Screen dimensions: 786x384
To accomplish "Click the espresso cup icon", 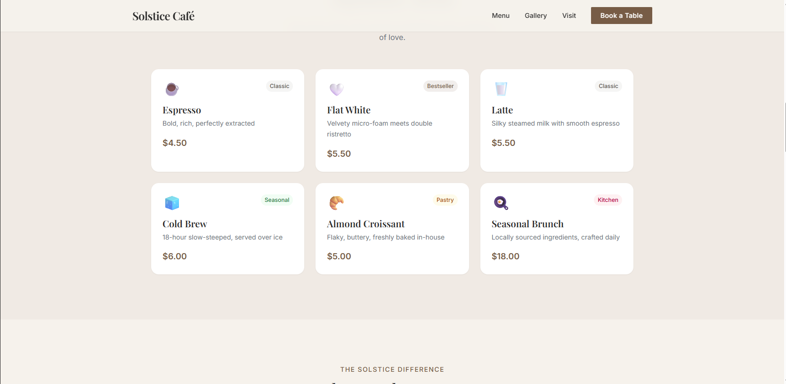I will [172, 89].
